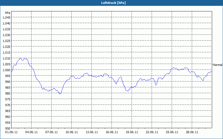The width and height of the screenshot is (223, 139).
Task: Click the 975 y-axis label
Action: click(8, 99)
